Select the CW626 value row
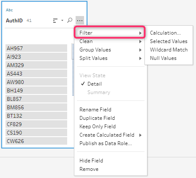Image resolution: width=196 pixels, height=178 pixels. pos(36,141)
